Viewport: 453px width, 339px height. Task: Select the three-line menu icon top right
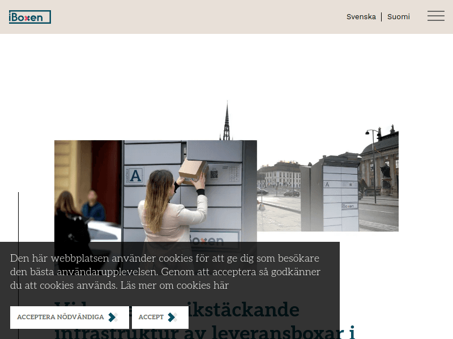click(436, 16)
